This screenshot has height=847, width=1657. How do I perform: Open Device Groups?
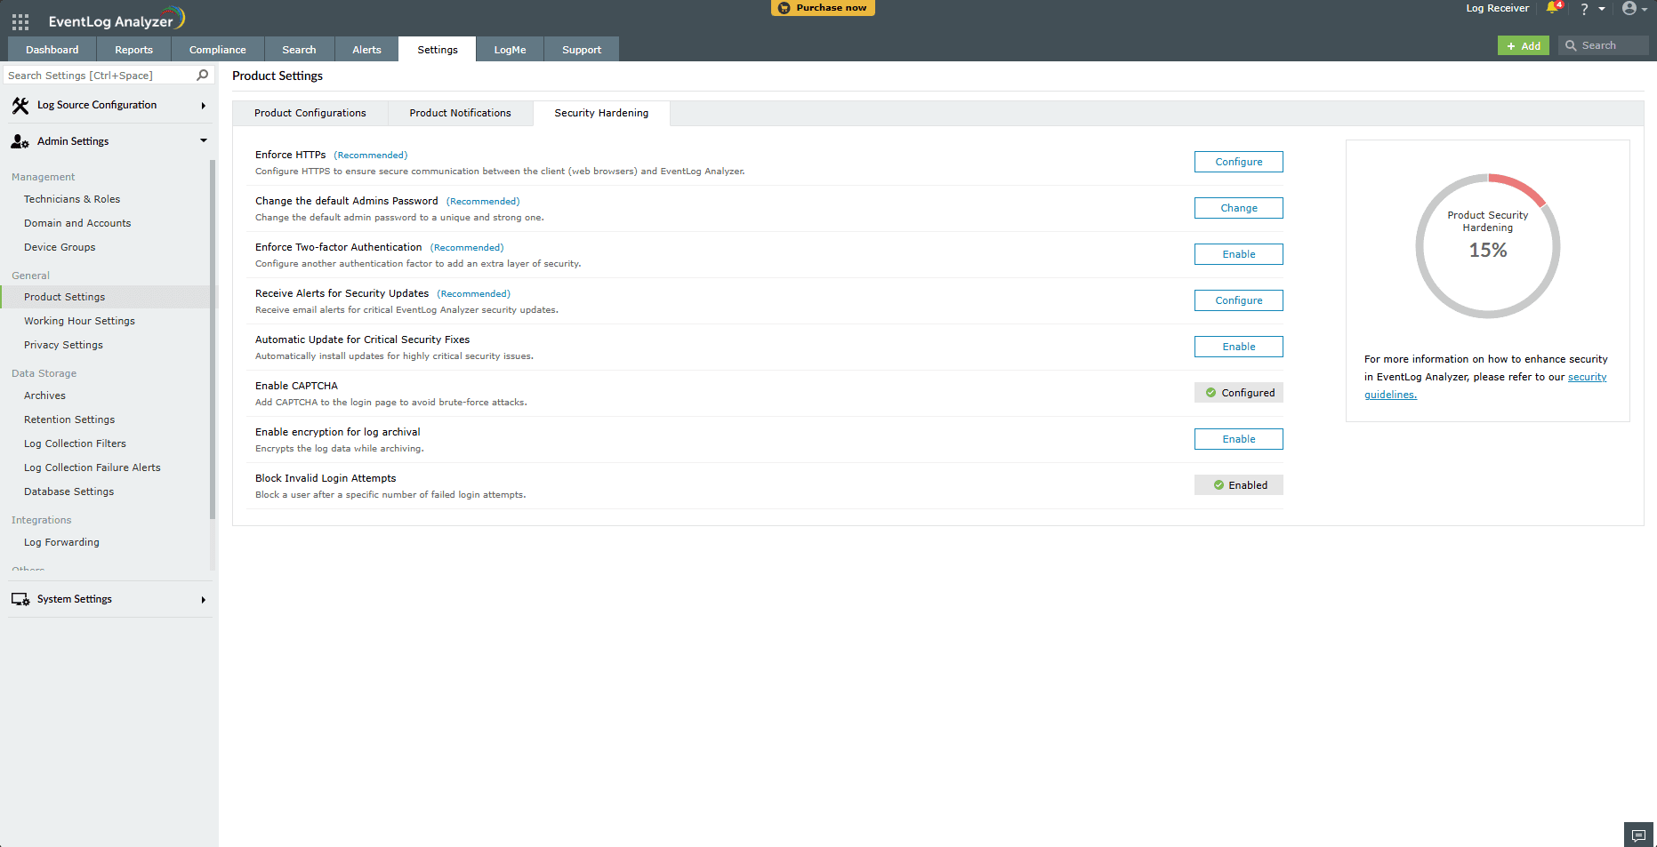coord(60,247)
